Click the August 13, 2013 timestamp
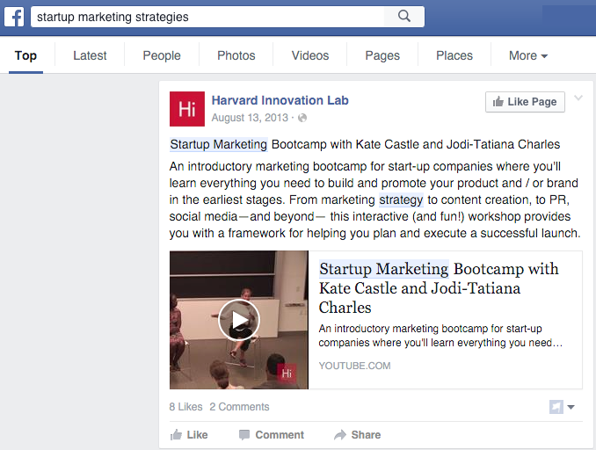Viewport: 596px width, 450px height. pos(251,118)
